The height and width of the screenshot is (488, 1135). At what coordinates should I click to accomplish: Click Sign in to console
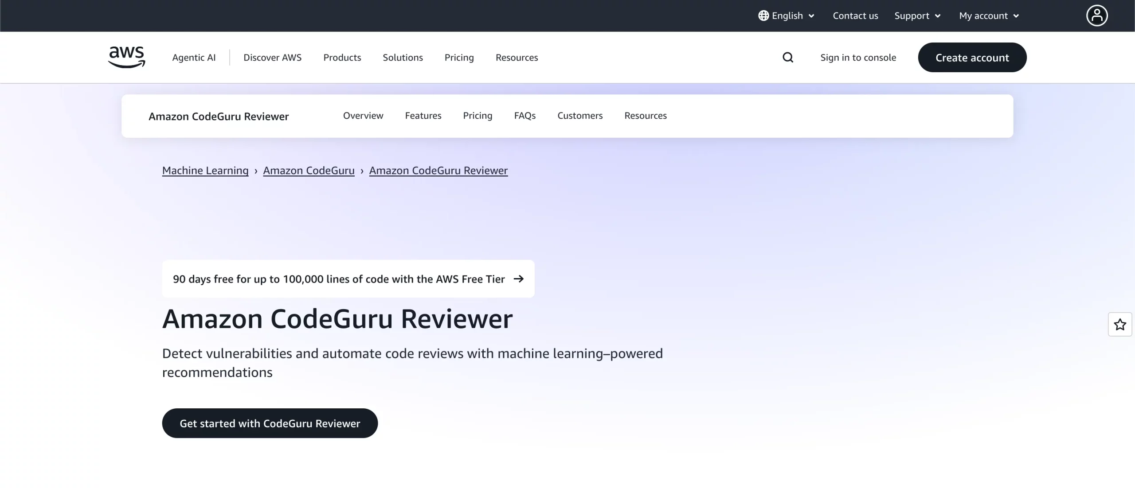[858, 57]
